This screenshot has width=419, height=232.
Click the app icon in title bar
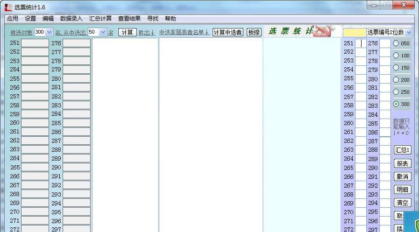(x=8, y=7)
